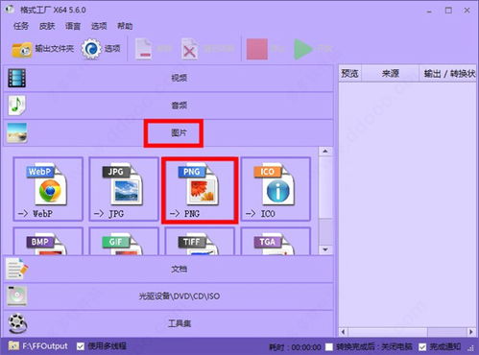
Task: Minimize the Format Factory window
Action: 429,11
